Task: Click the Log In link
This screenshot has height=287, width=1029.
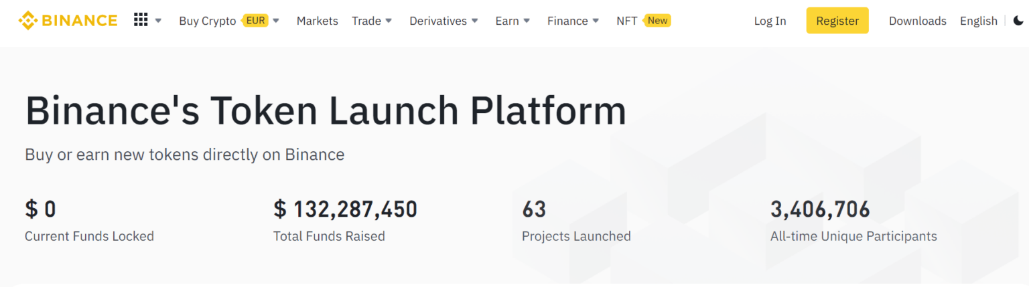Action: pyautogui.click(x=770, y=21)
